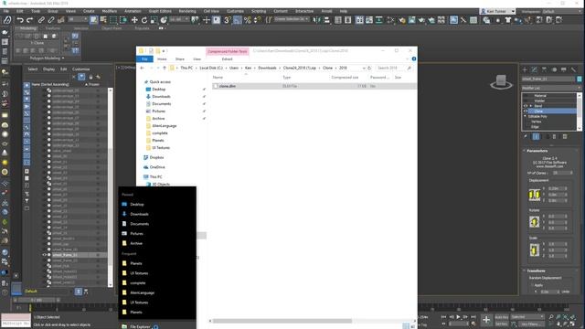585x329 pixels.
Task: Choose the Select and Move tool
Action: (x=134, y=20)
